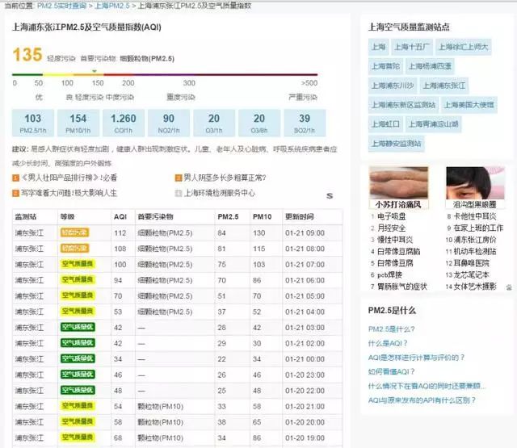Select the 上海浦东新区监测站 station tag
This screenshot has width=517, height=448.
click(404, 105)
